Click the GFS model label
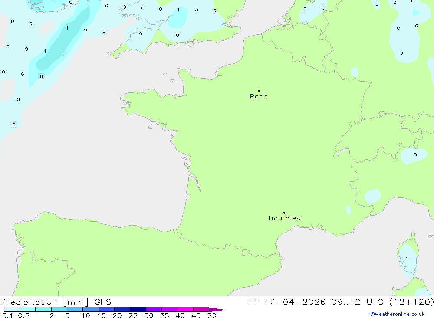Viewport: 434px width, 318px height. (x=103, y=302)
